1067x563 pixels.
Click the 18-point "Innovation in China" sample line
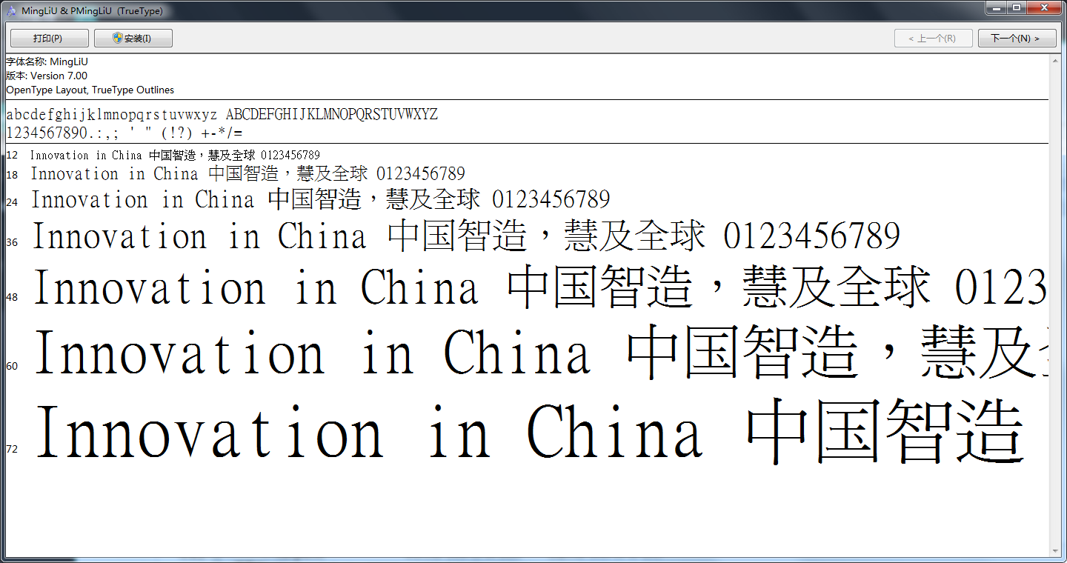coord(247,174)
